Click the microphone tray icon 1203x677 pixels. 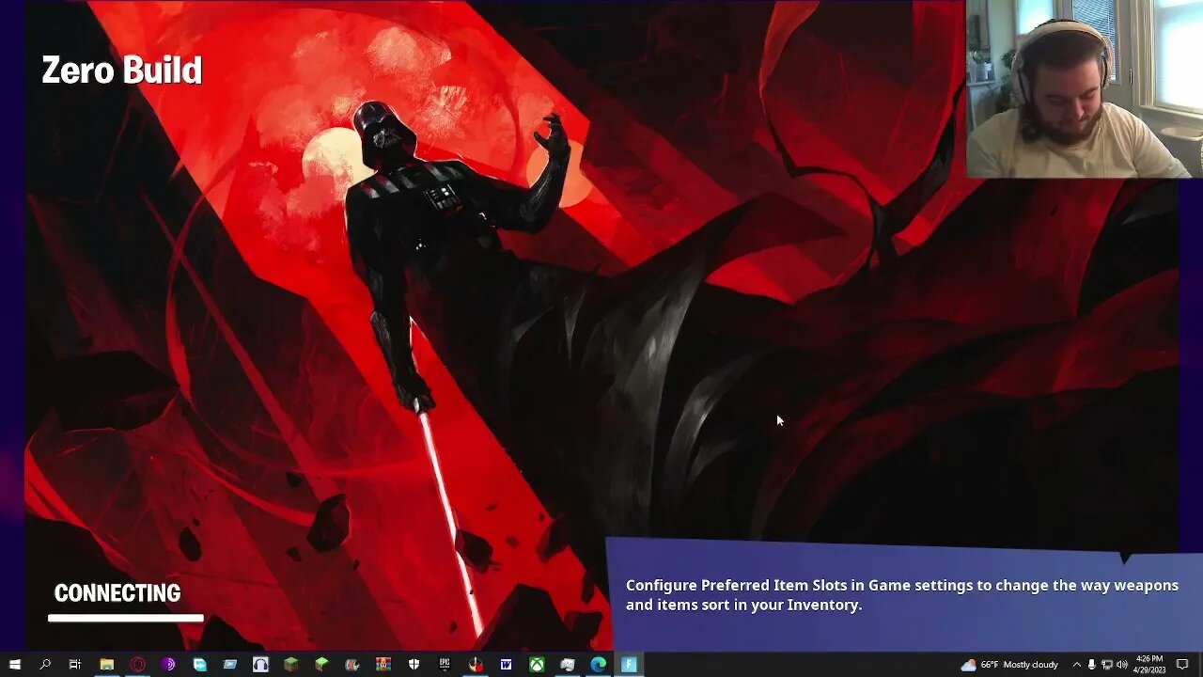(1091, 665)
